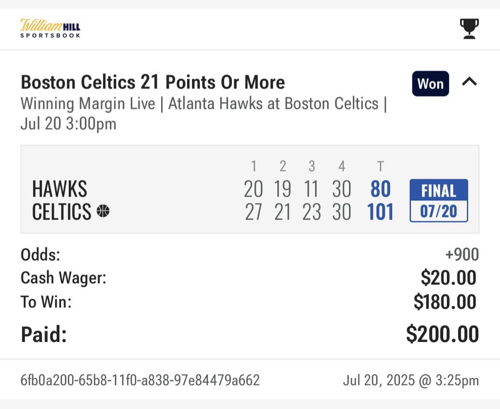Click the Hawks total score 80
500x409 pixels.
(x=380, y=189)
